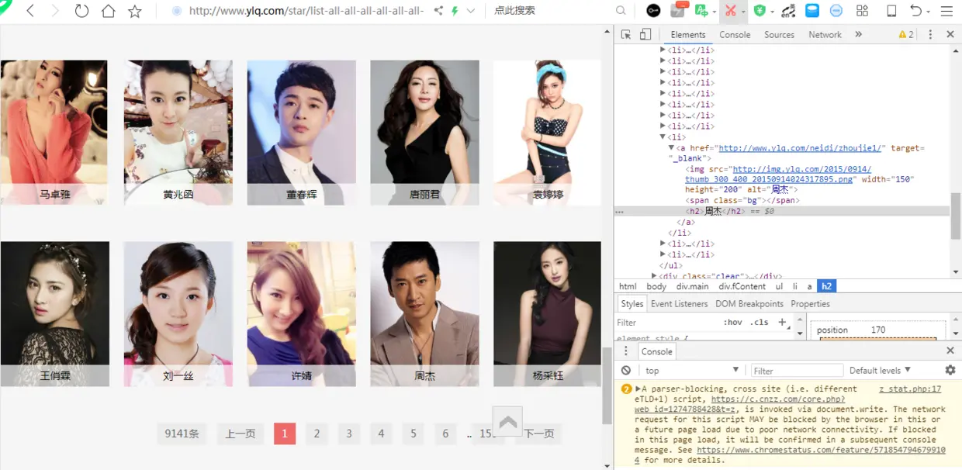This screenshot has height=470, width=962.
Task: Open the console context 'top' dropdown
Action: [x=692, y=370]
